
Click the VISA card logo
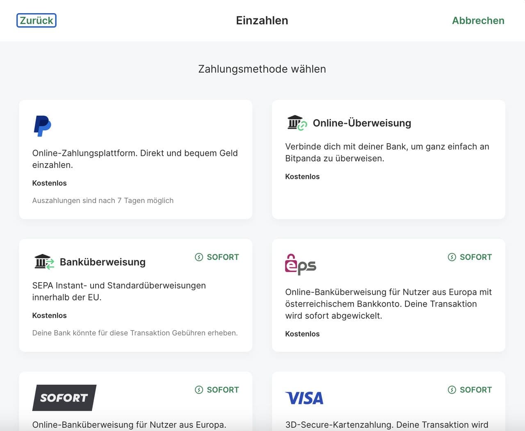[304, 398]
